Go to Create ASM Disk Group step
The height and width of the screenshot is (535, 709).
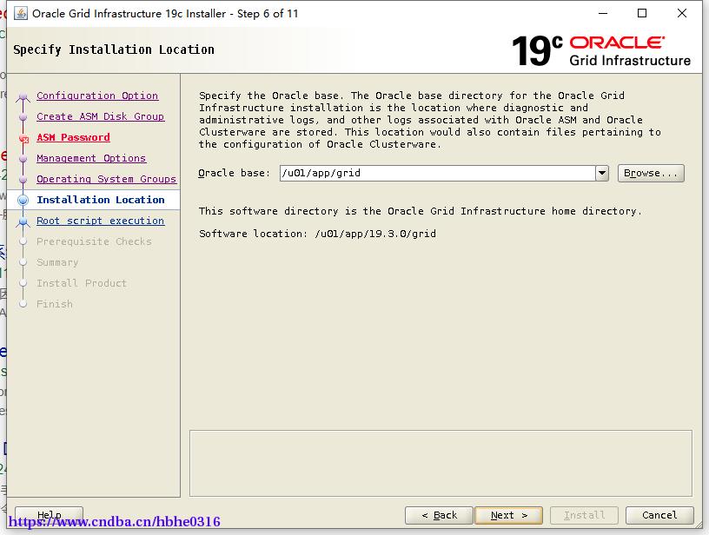point(101,116)
